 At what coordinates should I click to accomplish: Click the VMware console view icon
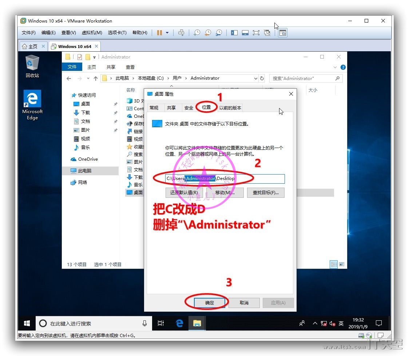pos(283,33)
